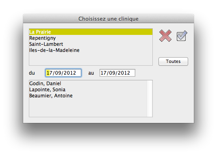This screenshot has height=155, width=217.
Task: Click the Toutes button
Action: [x=173, y=61]
